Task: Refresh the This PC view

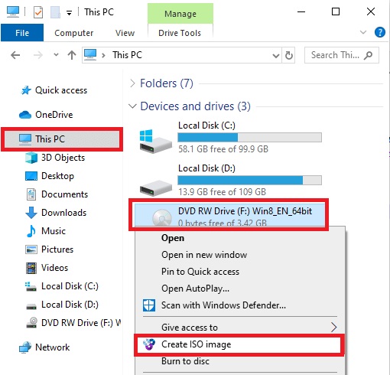Action: (288, 55)
